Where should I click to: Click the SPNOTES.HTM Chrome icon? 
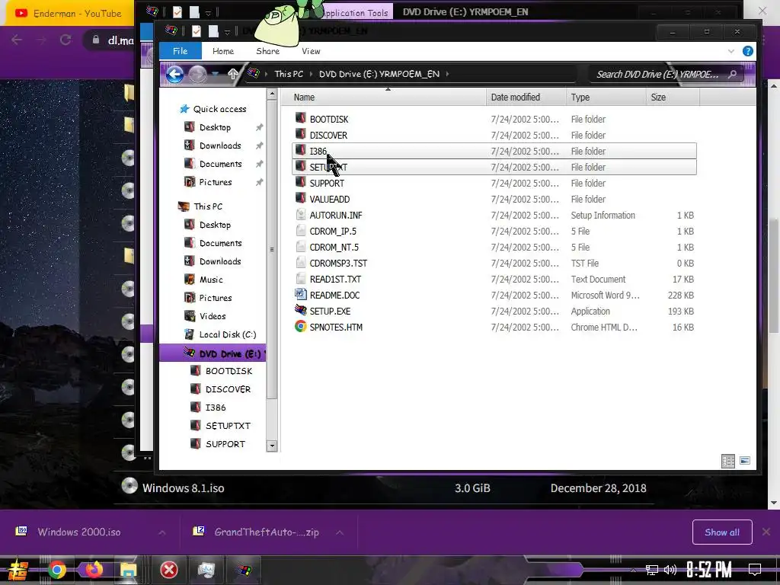(300, 326)
